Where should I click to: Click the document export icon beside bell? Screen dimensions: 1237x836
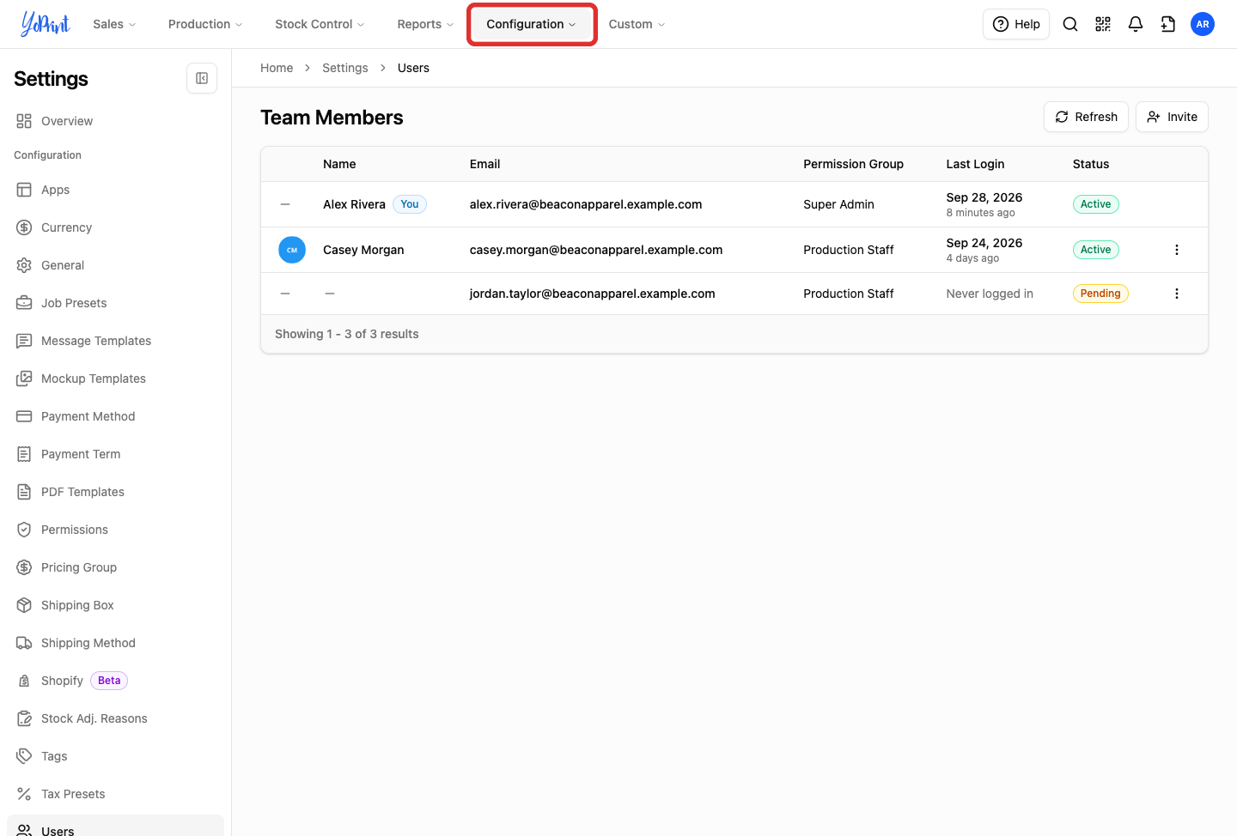pyautogui.click(x=1168, y=24)
